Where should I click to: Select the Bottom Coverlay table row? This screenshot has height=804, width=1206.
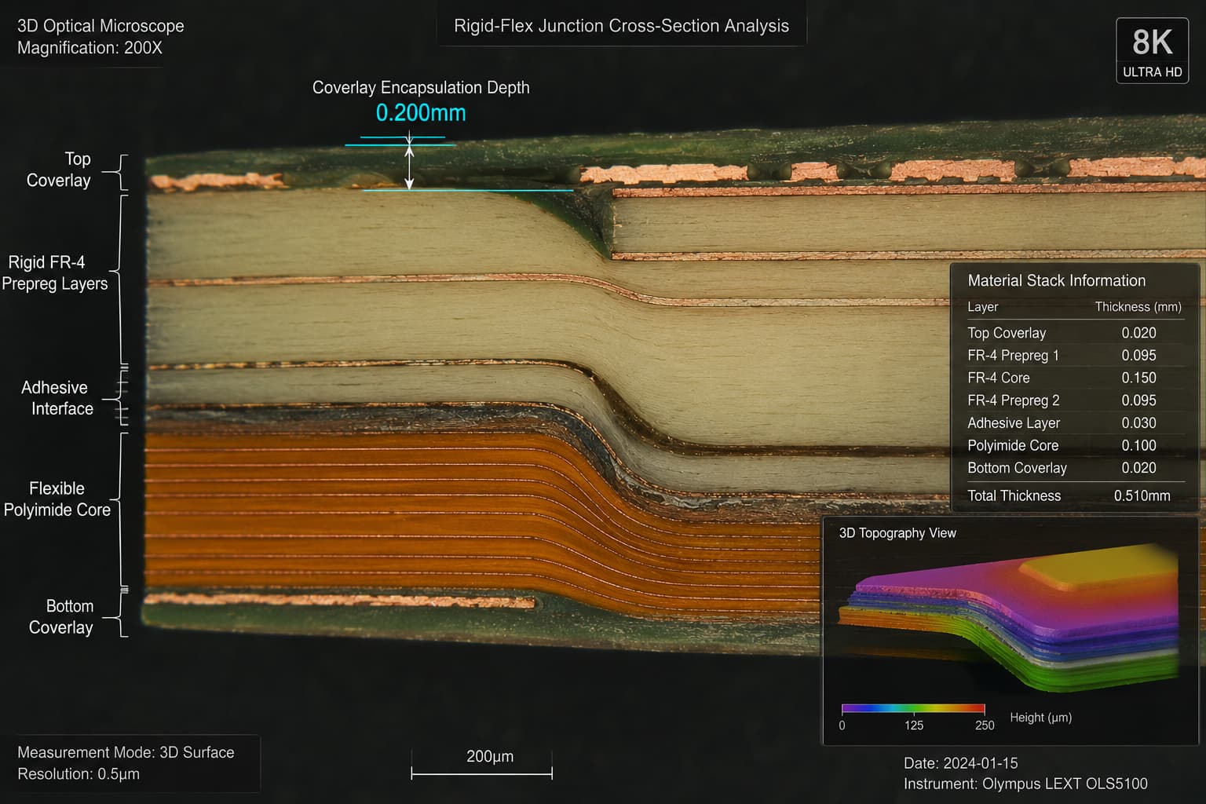(x=1075, y=468)
